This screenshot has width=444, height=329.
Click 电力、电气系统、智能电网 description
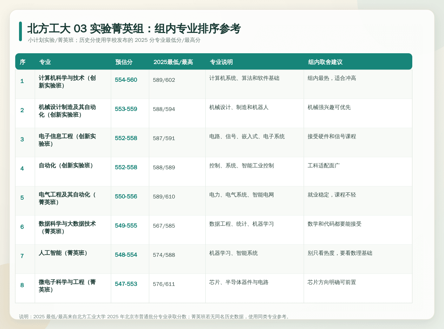coord(242,195)
